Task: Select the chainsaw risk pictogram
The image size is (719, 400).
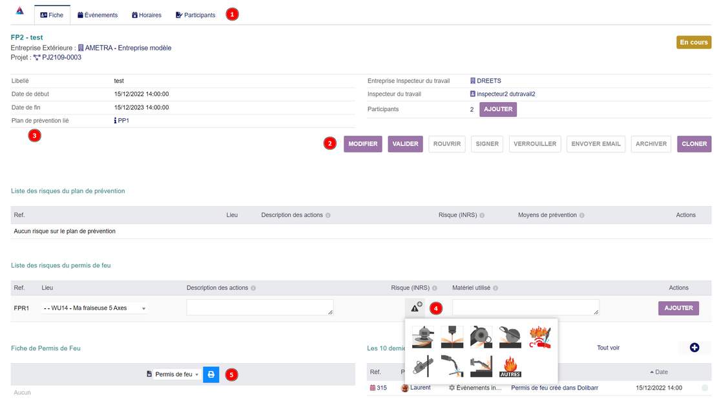Action: pyautogui.click(x=422, y=366)
